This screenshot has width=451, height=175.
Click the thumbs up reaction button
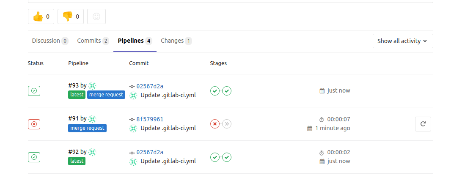pos(41,16)
